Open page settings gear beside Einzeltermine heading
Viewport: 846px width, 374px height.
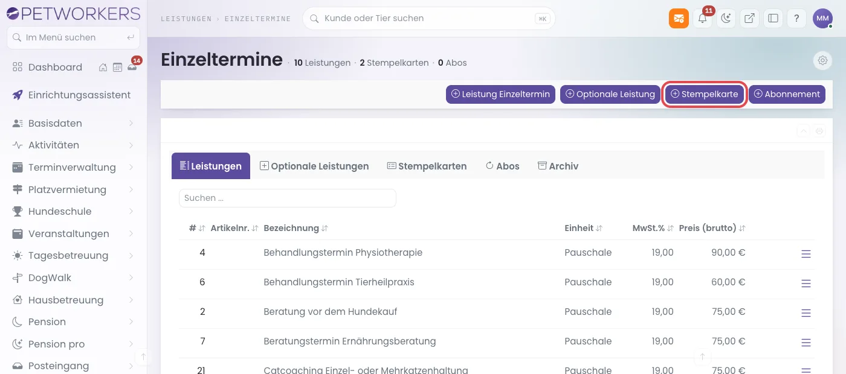[x=822, y=60]
